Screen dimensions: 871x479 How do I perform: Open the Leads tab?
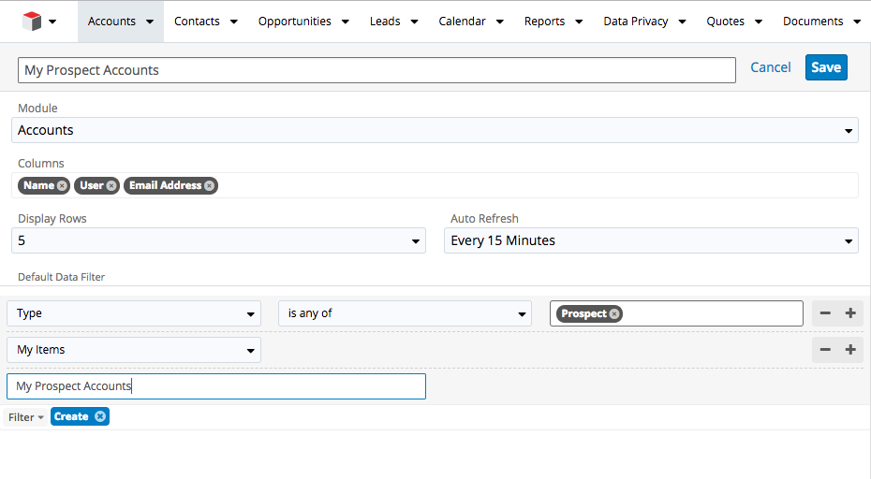(x=385, y=22)
